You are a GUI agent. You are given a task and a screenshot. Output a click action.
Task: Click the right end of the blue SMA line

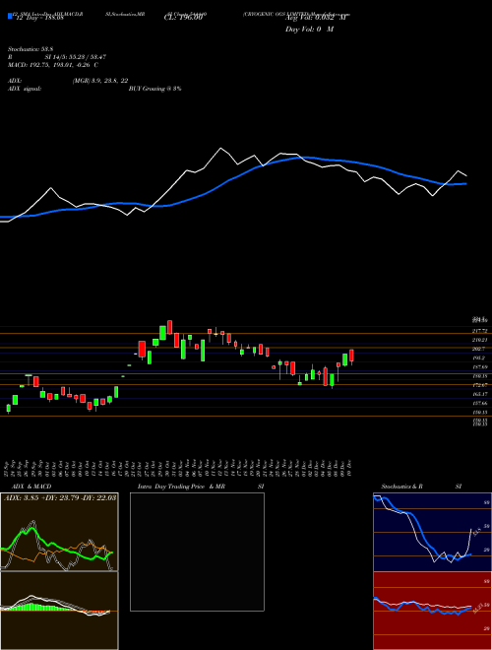pos(465,183)
